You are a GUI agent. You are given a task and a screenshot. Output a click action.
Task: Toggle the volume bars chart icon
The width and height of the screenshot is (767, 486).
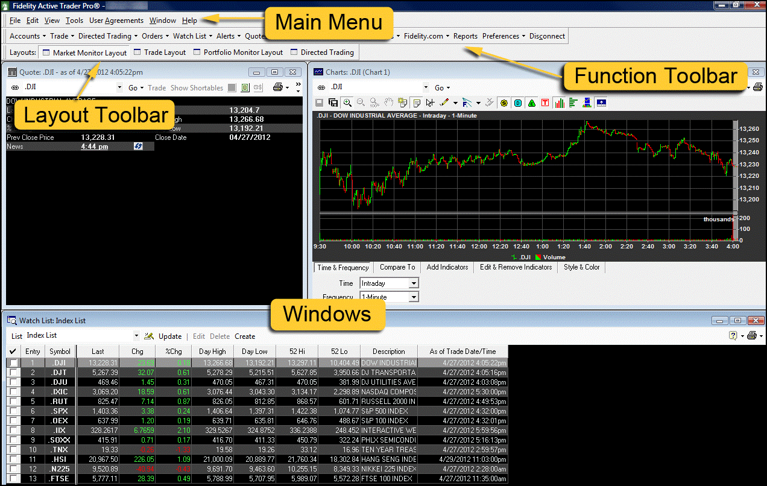560,103
